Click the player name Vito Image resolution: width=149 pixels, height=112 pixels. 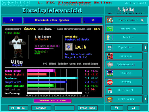coord(17,62)
